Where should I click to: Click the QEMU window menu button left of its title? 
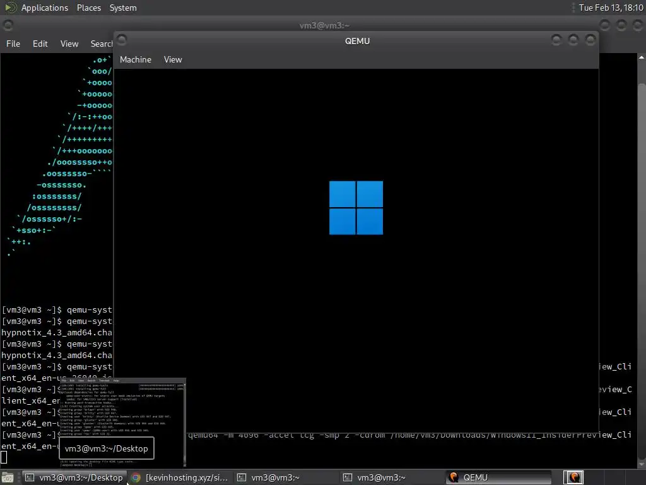pos(122,40)
